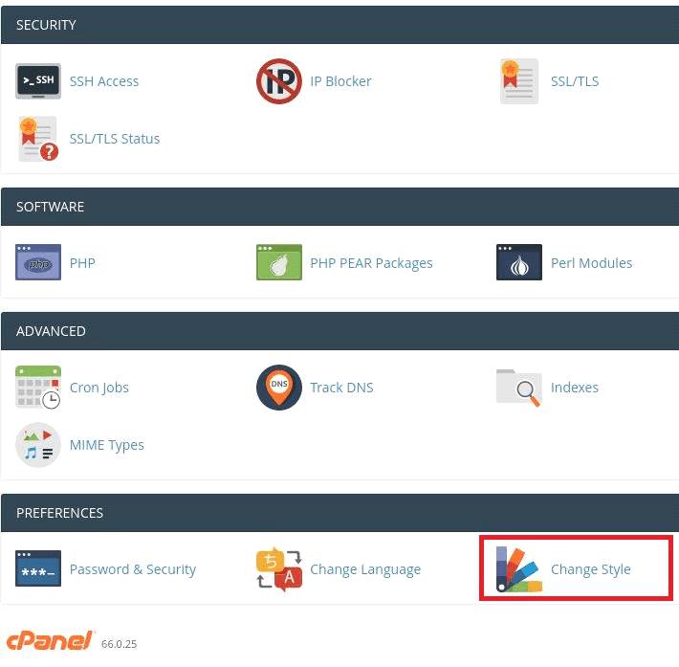
Task: Click the PHP PEAR Packages pear icon
Action: (x=279, y=262)
